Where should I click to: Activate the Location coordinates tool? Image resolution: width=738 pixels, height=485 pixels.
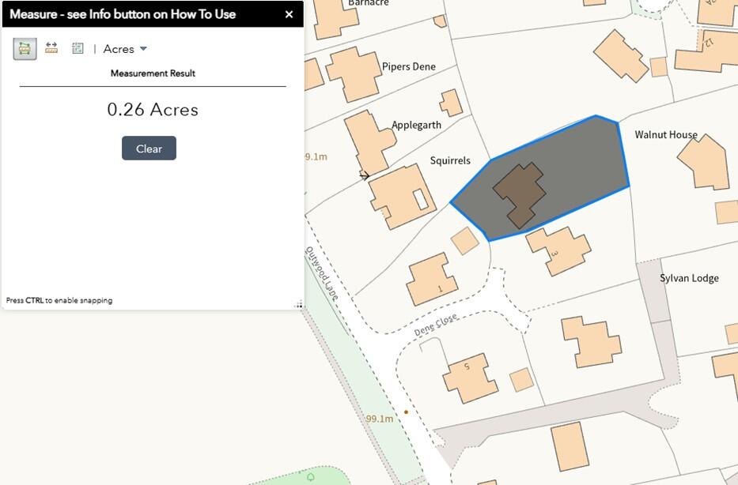pos(78,48)
